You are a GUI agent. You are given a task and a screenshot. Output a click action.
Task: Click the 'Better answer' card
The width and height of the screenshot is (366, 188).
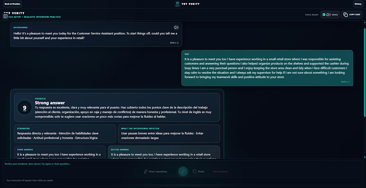pyautogui.click(x=164, y=152)
